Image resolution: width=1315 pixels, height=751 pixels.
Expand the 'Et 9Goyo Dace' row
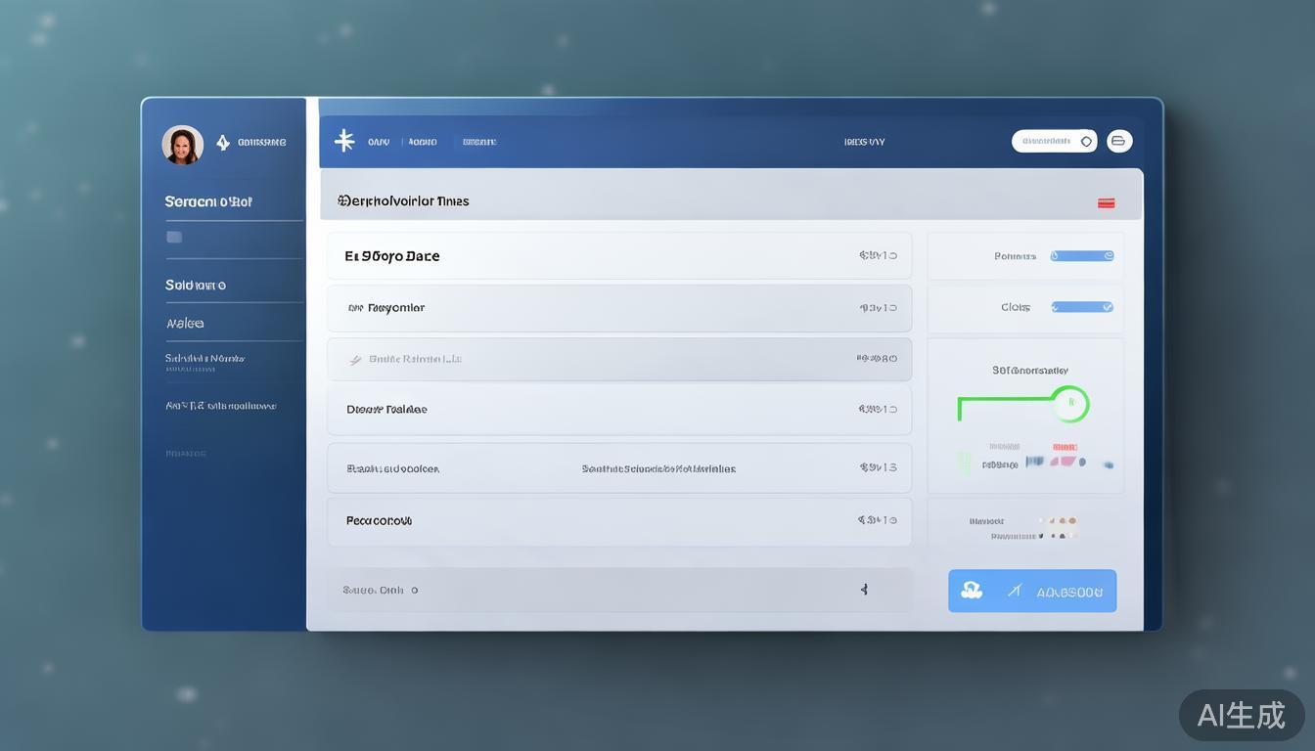click(618, 256)
